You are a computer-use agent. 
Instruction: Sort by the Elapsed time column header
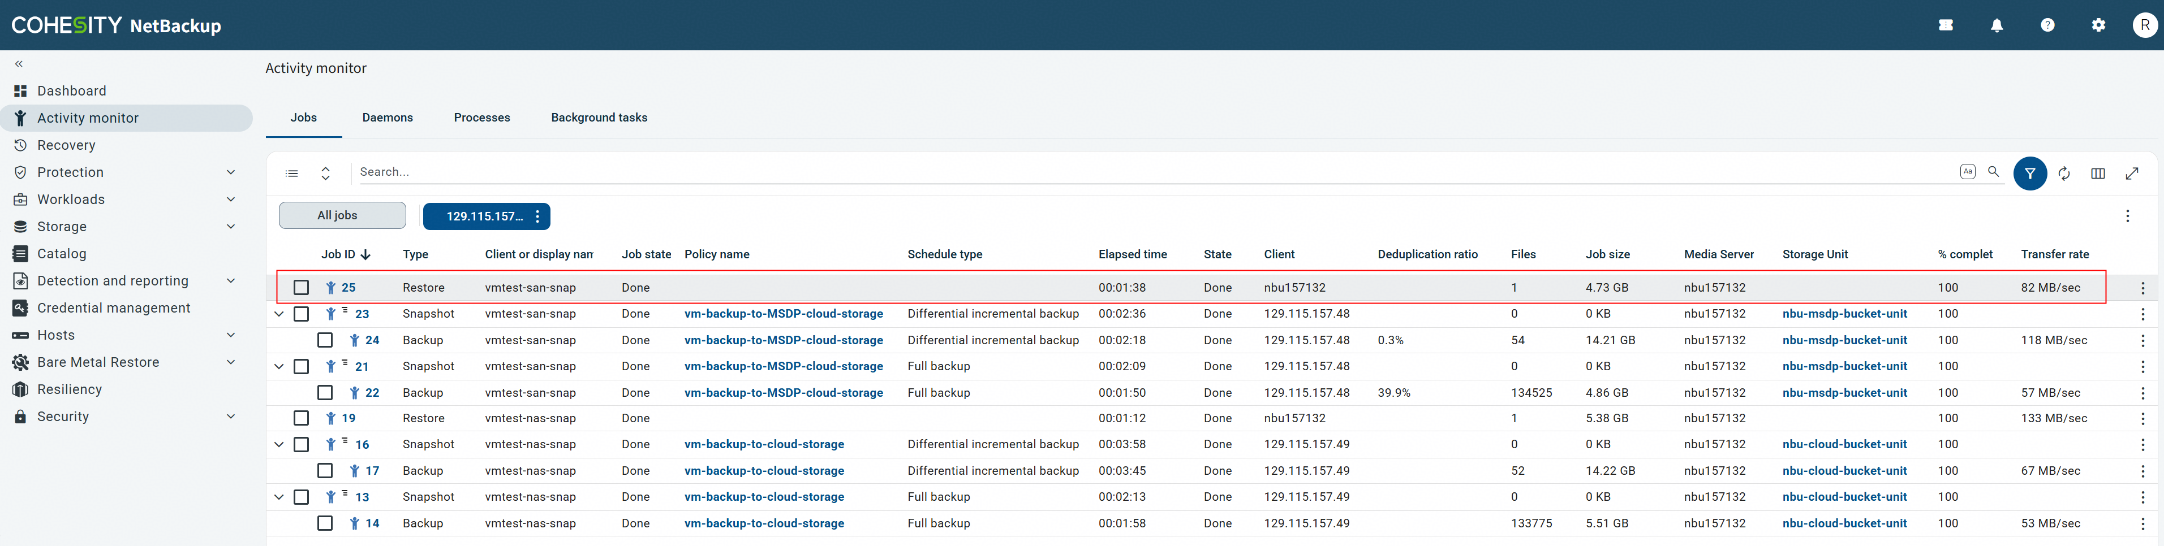pyautogui.click(x=1133, y=254)
